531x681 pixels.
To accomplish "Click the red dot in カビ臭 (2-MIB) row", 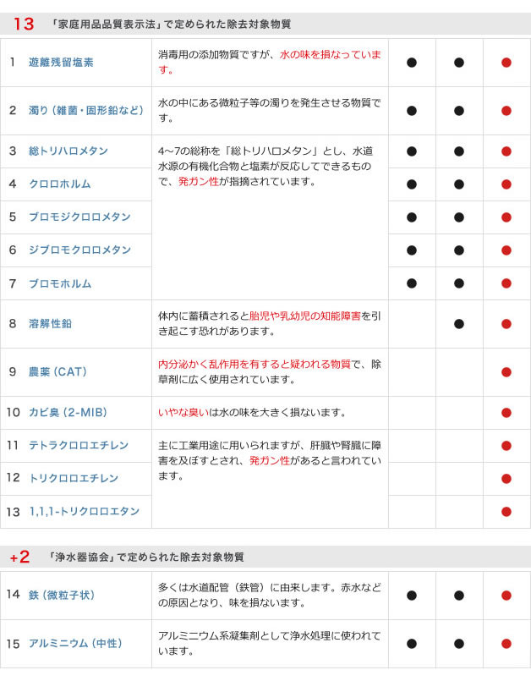I will click(506, 413).
